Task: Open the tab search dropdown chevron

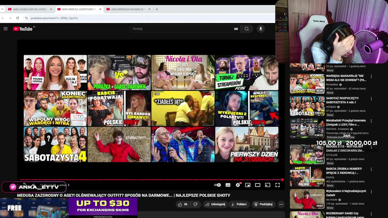Action: coord(2,9)
